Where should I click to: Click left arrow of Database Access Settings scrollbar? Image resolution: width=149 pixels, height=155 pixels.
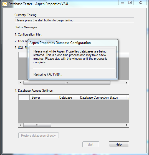[21, 125]
